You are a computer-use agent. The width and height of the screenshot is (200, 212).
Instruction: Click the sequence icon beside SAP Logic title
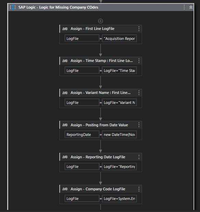pos(13,7)
